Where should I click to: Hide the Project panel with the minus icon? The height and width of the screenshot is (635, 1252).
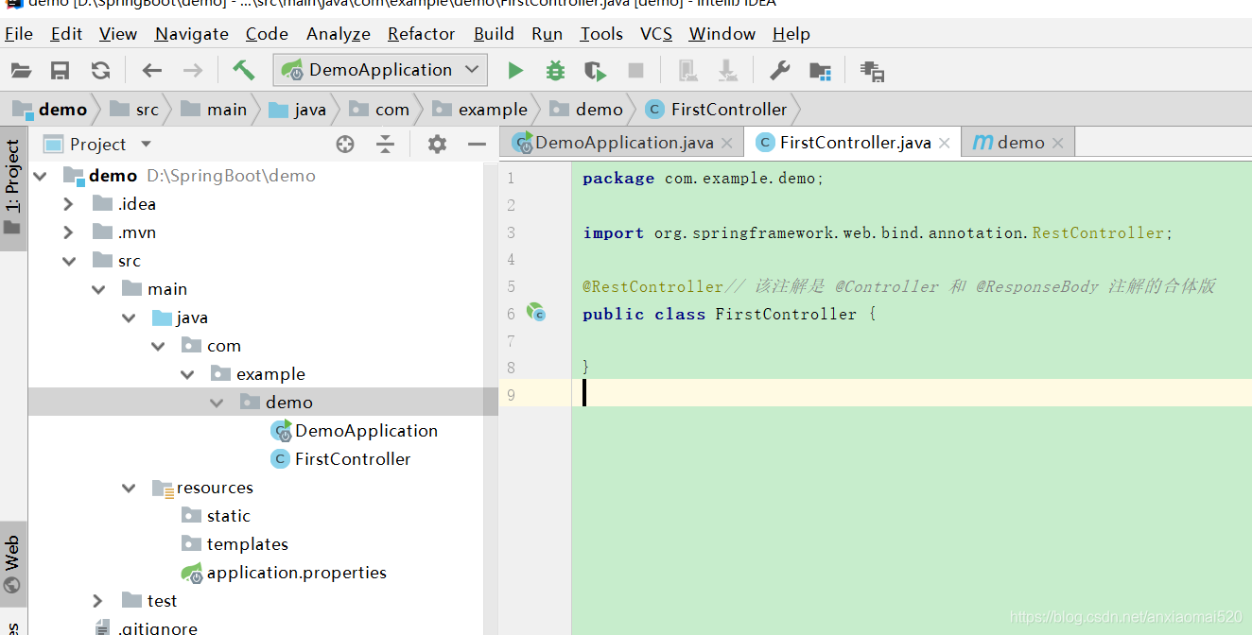pyautogui.click(x=478, y=144)
